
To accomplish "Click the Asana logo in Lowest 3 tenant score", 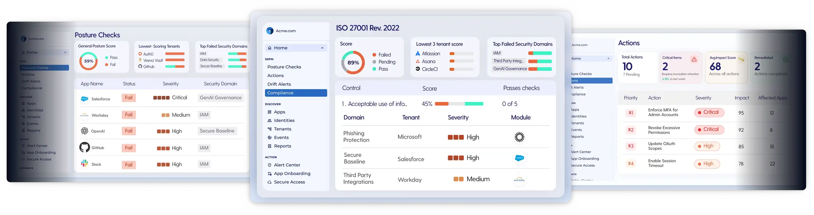I will pyautogui.click(x=418, y=61).
